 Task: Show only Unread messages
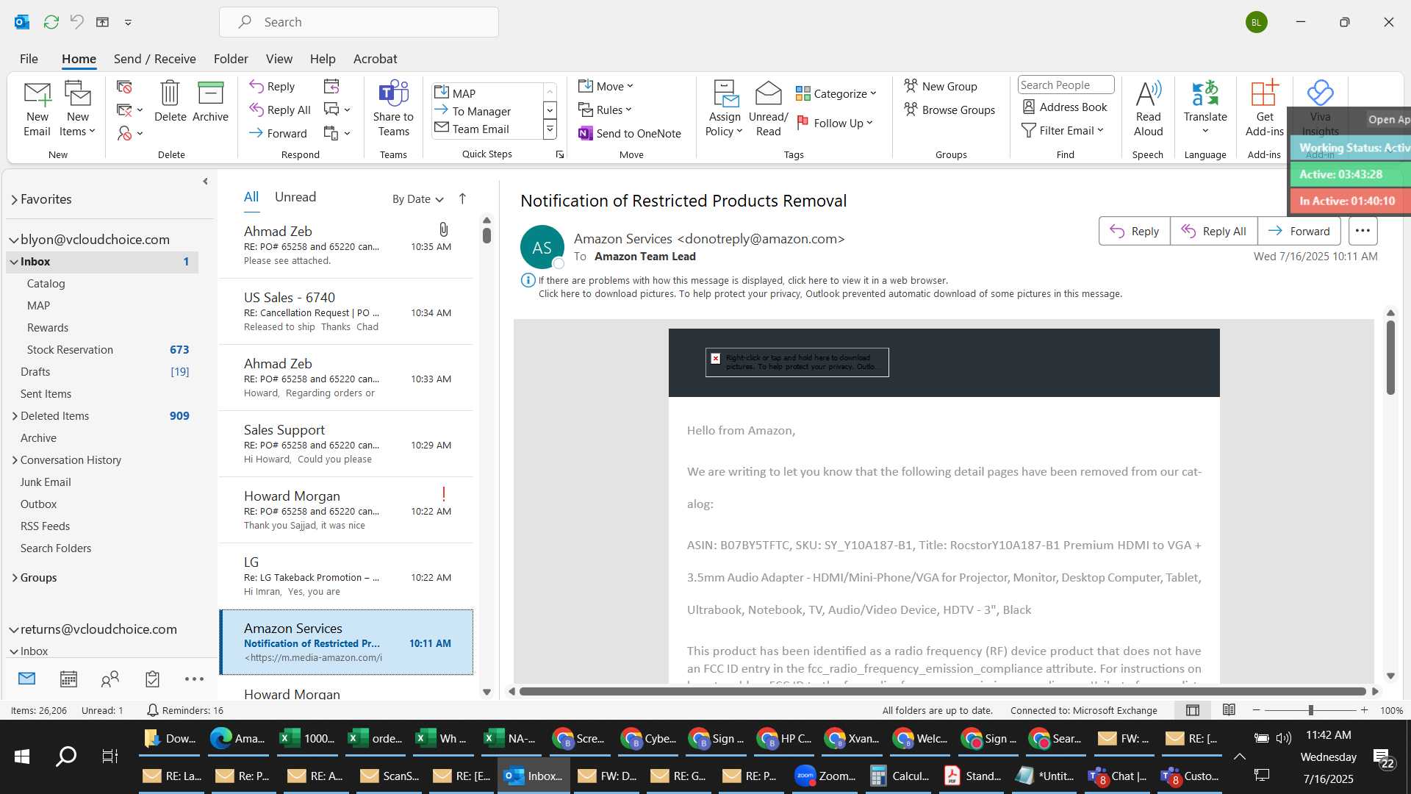[295, 197]
